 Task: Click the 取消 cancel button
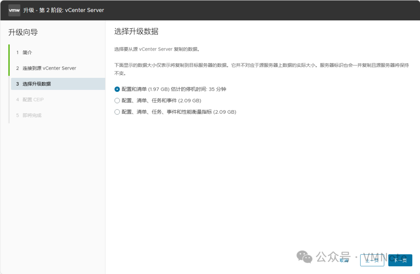[x=344, y=260]
